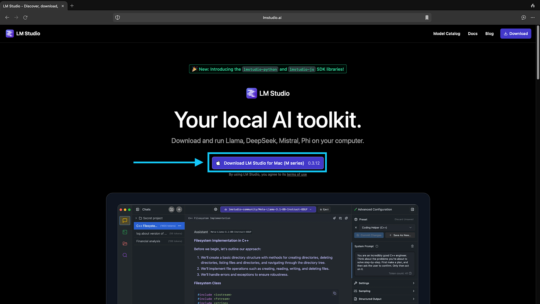Create a new chat folder
The image size is (540, 304).
point(171,209)
